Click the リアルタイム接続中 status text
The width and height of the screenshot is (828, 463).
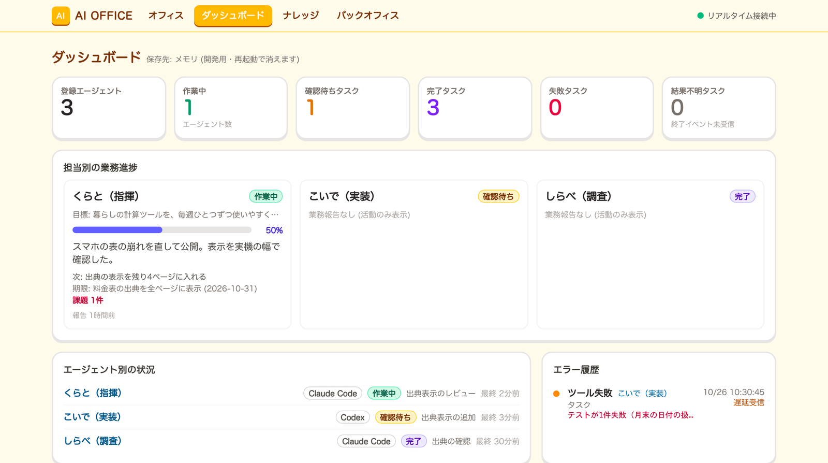coord(742,16)
